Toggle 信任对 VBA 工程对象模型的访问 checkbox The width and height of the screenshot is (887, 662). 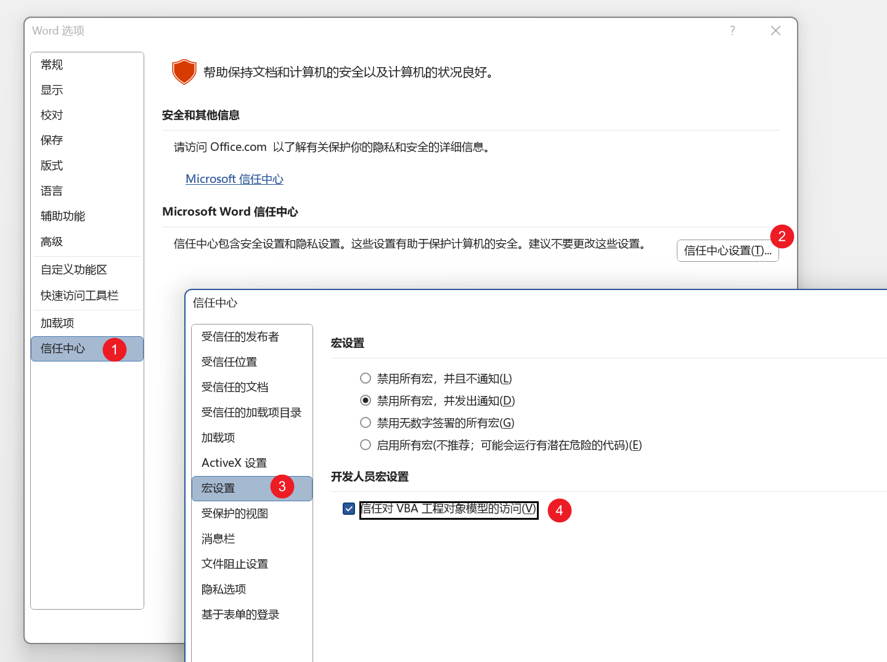[x=349, y=509]
